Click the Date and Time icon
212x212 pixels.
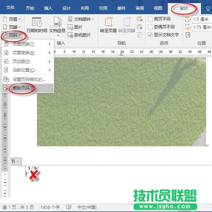tap(37, 23)
